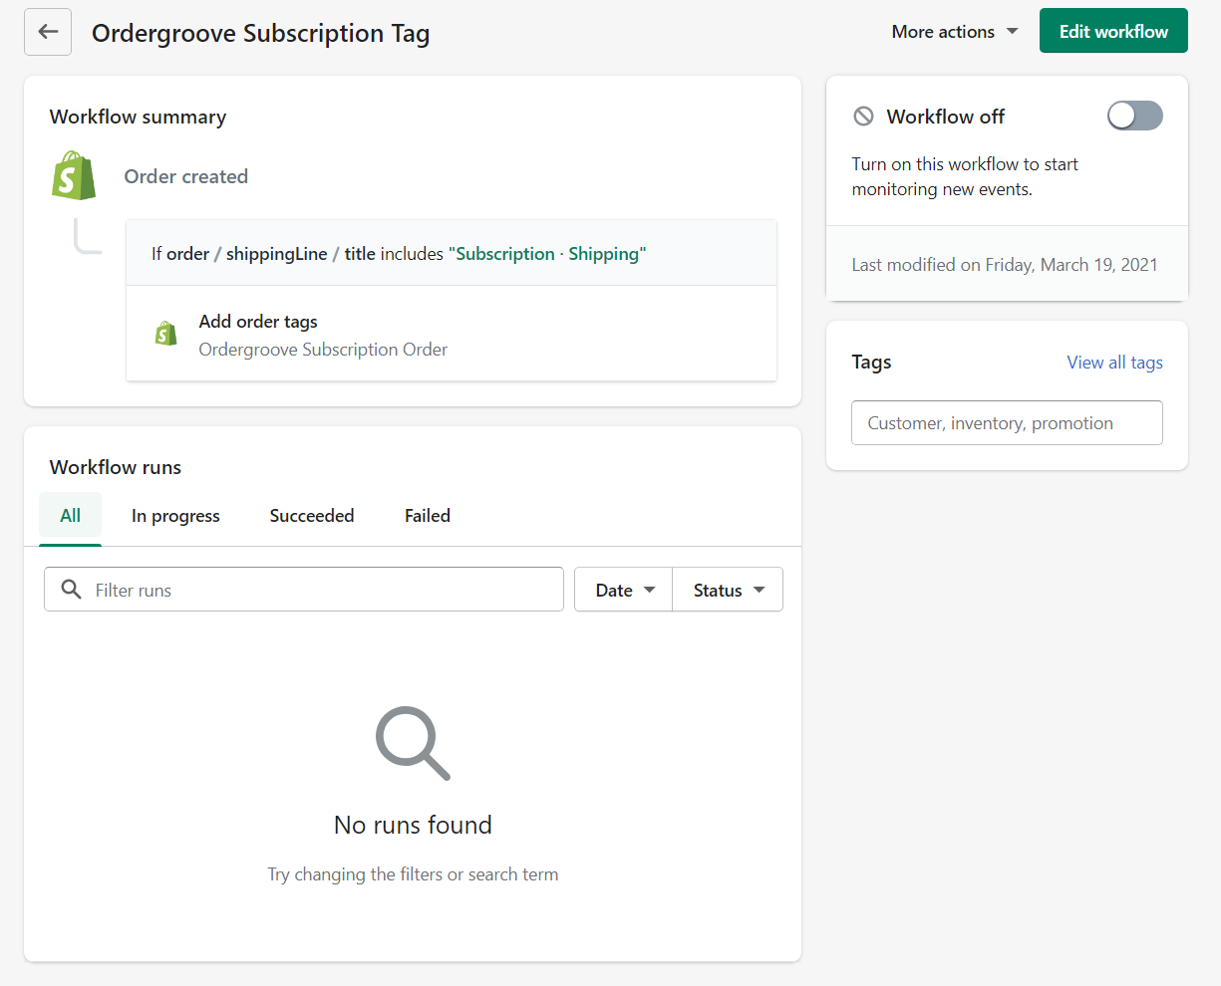Switch to the Succeeded runs tab
This screenshot has width=1221, height=986.
tap(311, 515)
